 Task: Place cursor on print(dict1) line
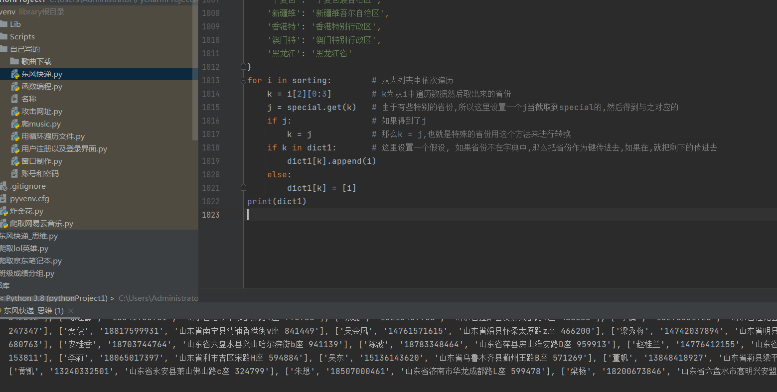coord(277,201)
